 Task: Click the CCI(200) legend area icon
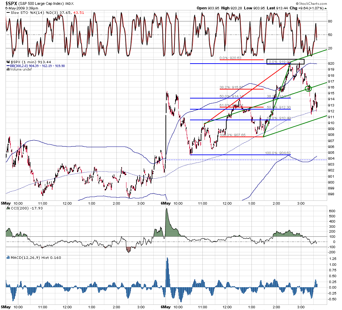point(8,208)
